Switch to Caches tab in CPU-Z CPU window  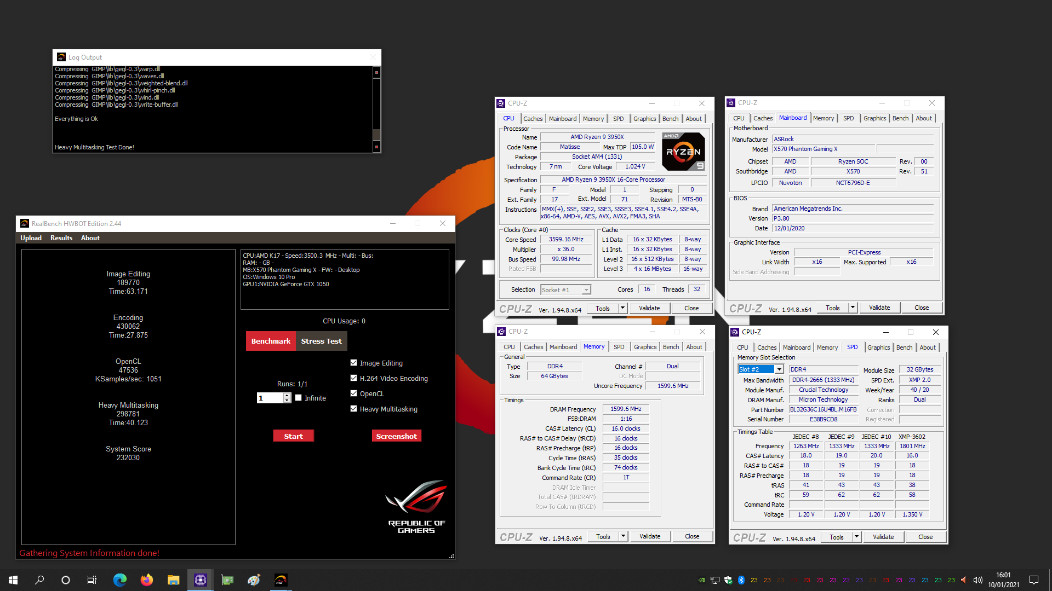(x=533, y=119)
